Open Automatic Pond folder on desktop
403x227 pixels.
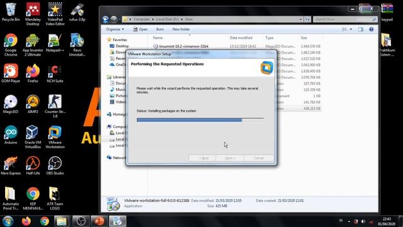(11, 198)
